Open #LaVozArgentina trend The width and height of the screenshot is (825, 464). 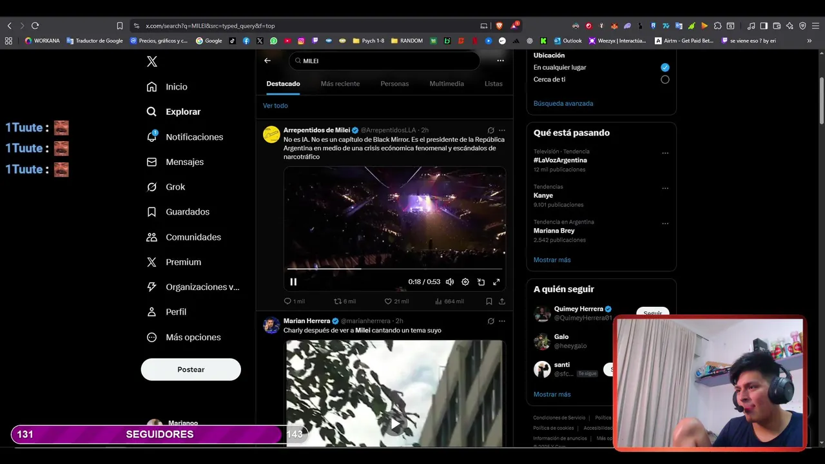pos(560,160)
